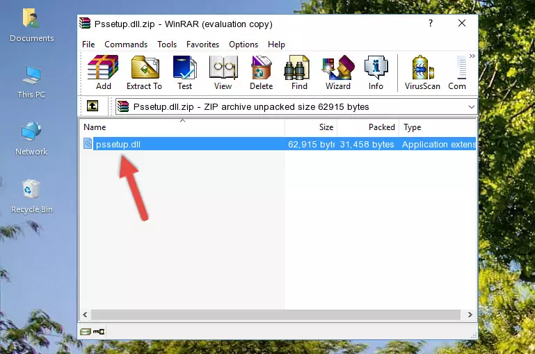Click the Application extension type cell
Viewport: 535px width, 354px height.
[x=439, y=144]
